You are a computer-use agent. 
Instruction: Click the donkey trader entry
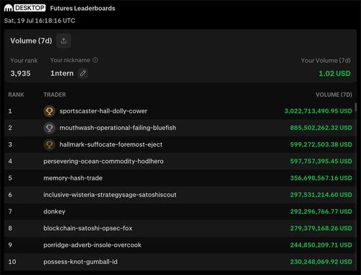54,211
